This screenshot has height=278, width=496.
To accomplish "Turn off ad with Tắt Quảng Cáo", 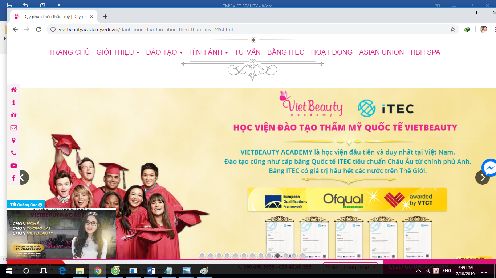I will pyautogui.click(x=26, y=205).
